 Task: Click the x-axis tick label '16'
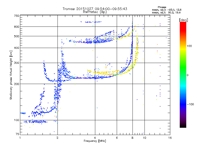point(170,138)
